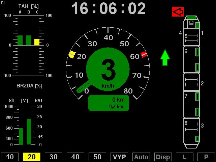Open the Disp display button
This screenshot has height=162, width=216.
pos(163,157)
